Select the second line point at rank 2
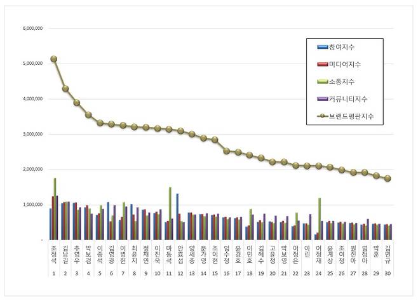Image resolution: width=418 pixels, height=303 pixels. click(65, 88)
